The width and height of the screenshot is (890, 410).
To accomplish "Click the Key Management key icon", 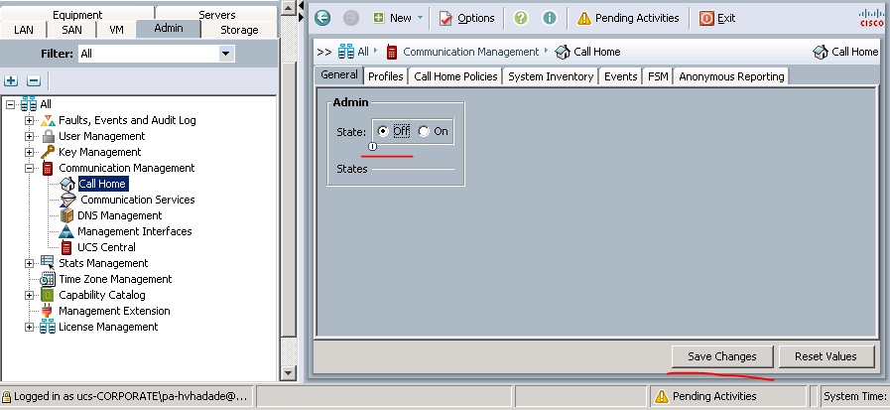I will (48, 152).
